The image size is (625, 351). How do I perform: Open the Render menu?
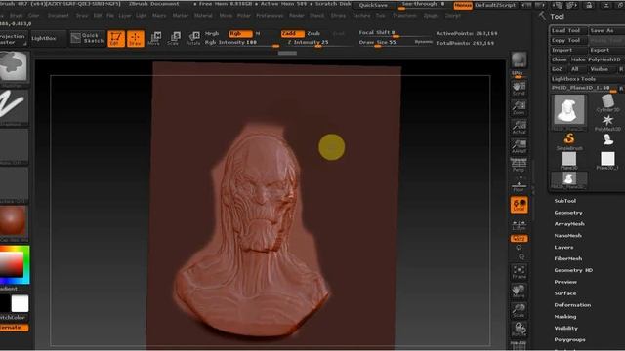pos(297,16)
